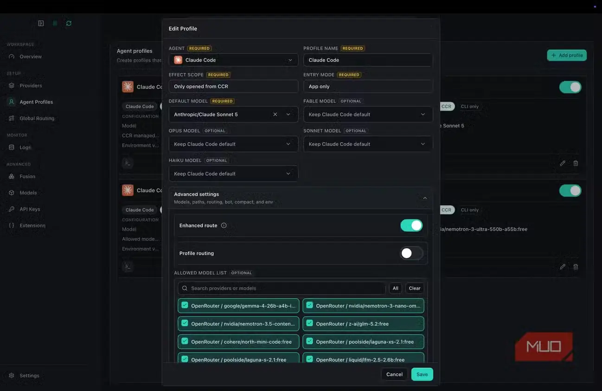Viewport: 602px width, 391px height.
Task: Click the Enhanced route info icon
Action: 224,226
